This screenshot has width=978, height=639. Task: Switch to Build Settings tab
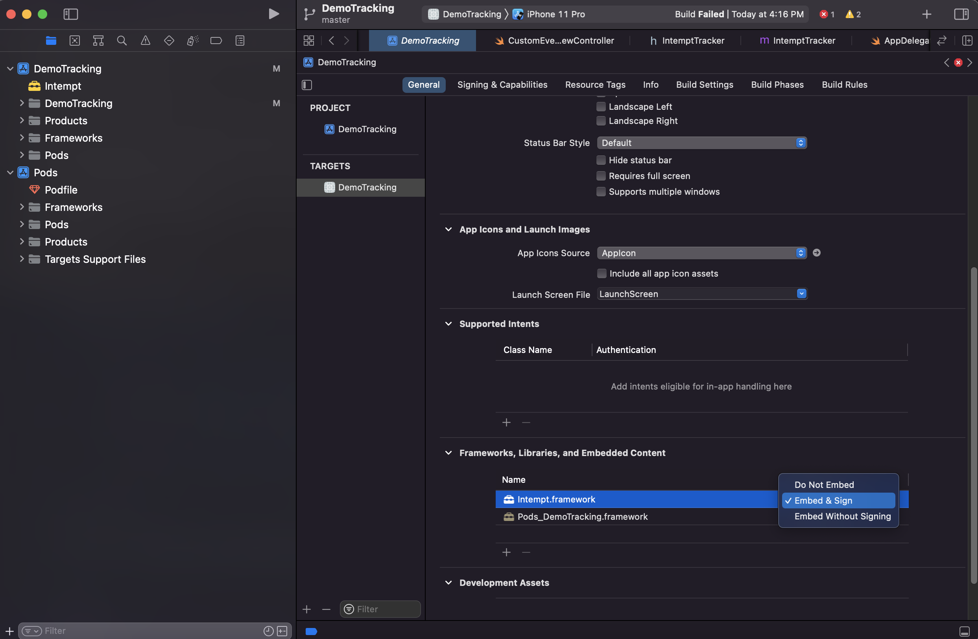(x=704, y=85)
